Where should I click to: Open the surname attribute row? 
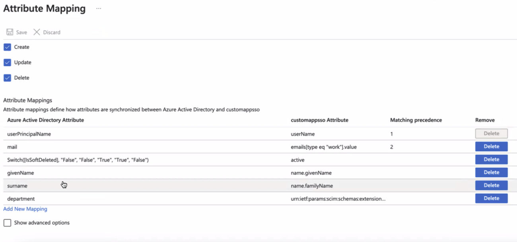[260, 186]
